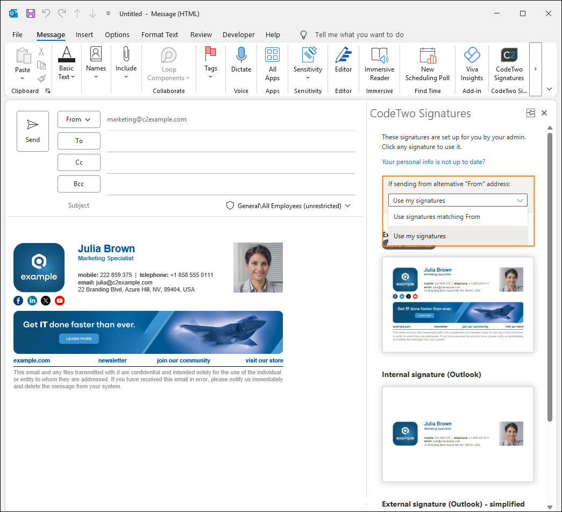Open Include attachment menu

tap(126, 63)
